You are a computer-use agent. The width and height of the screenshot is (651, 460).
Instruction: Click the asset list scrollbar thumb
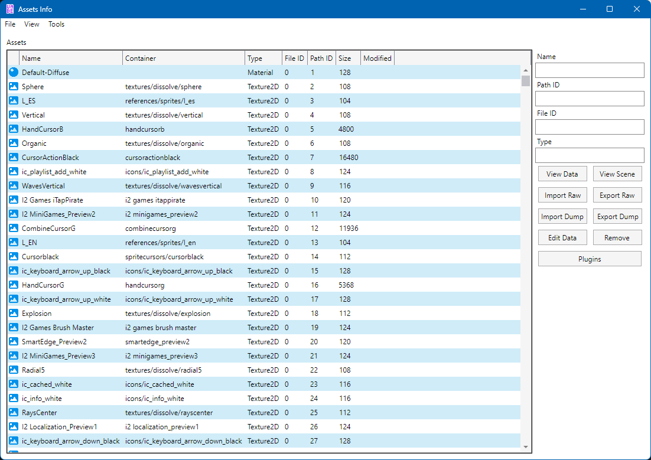point(526,80)
